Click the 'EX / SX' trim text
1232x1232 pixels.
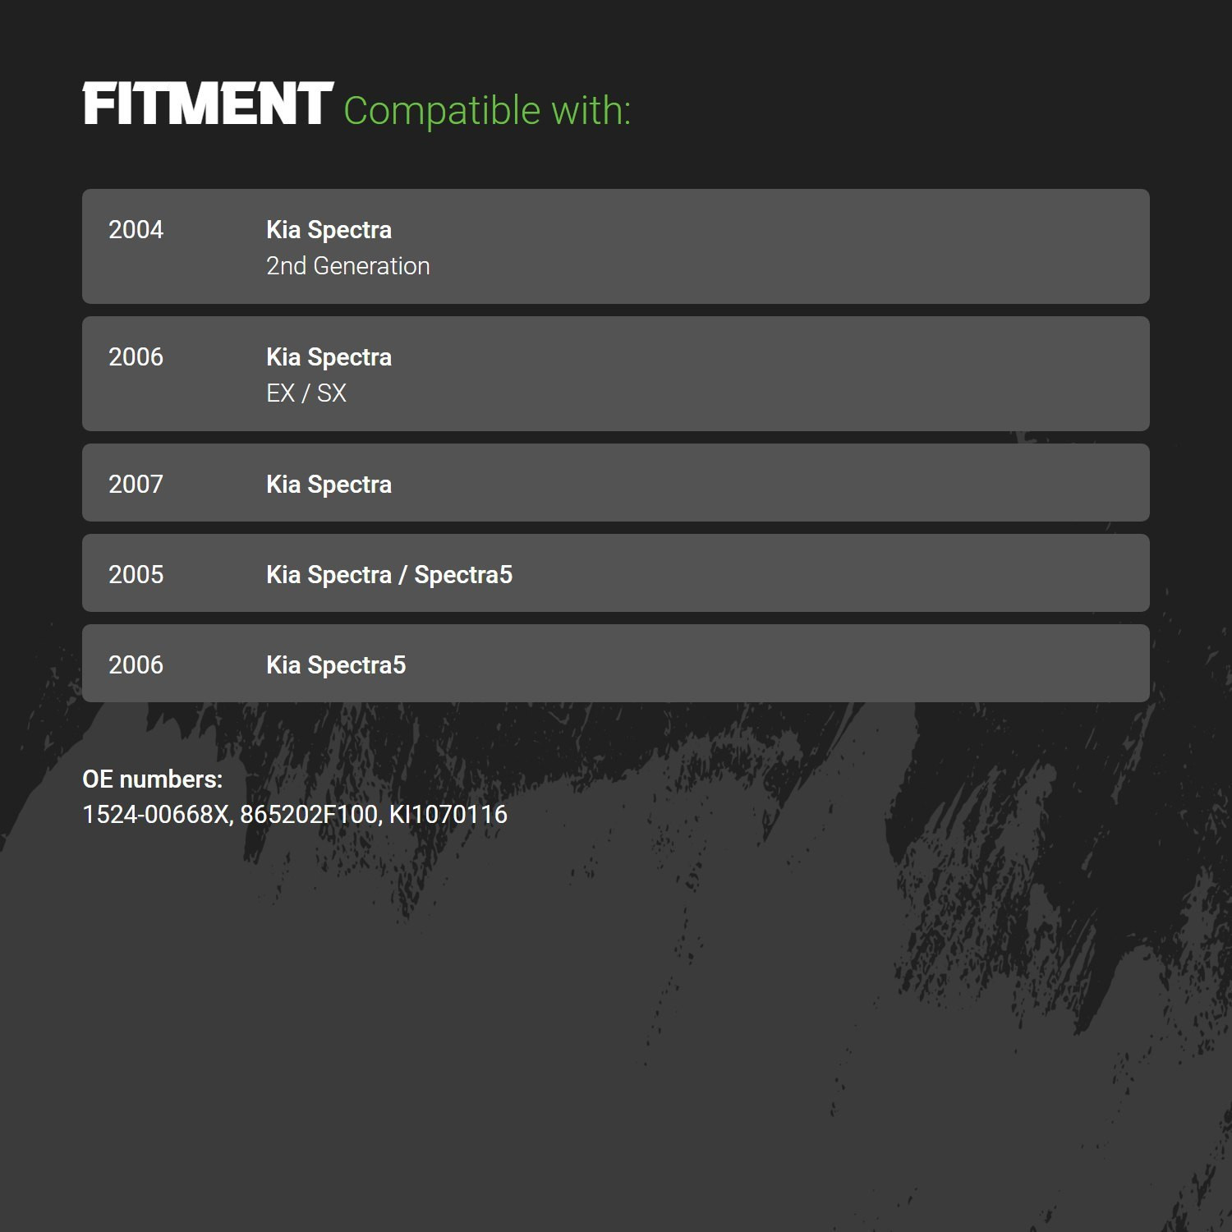306,393
